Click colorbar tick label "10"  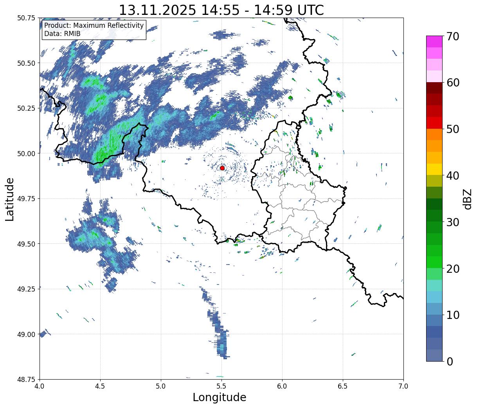pos(453,315)
